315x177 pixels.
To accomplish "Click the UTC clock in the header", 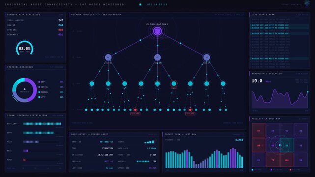I will tap(157, 4).
